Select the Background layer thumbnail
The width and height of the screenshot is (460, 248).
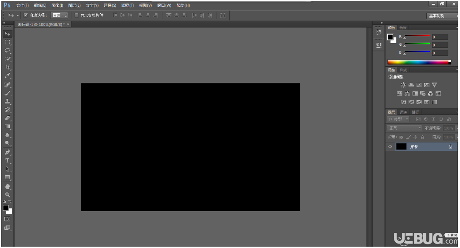click(x=401, y=147)
